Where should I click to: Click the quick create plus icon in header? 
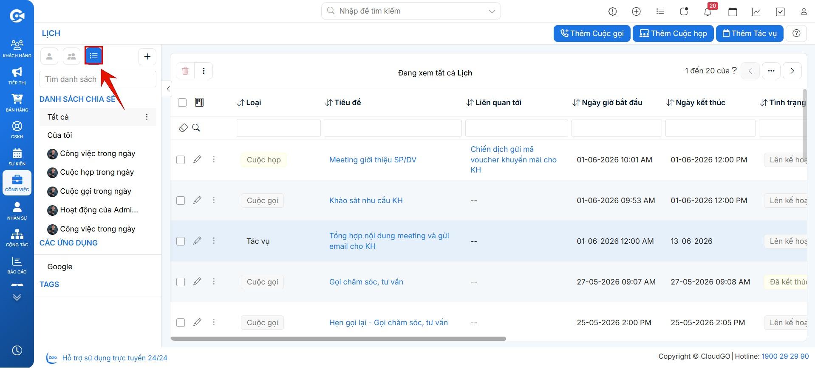[636, 11]
